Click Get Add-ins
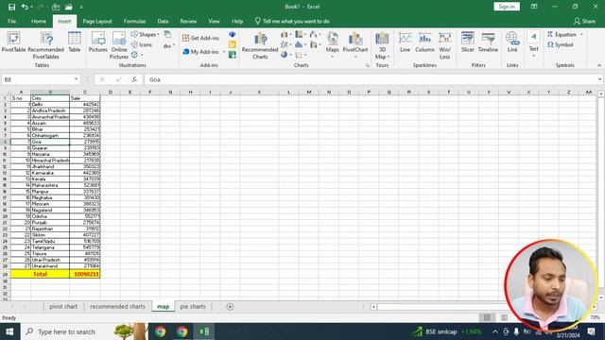The image size is (605, 340). pos(200,38)
